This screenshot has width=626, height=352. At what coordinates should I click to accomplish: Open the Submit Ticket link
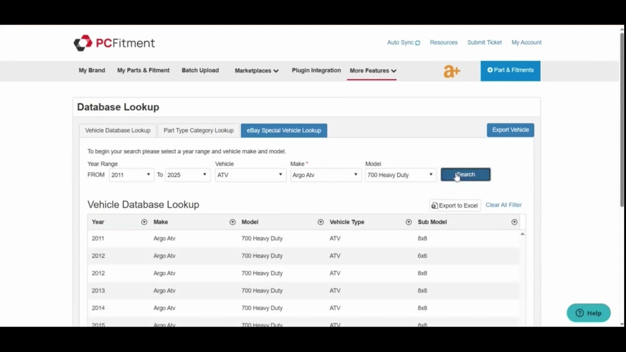[x=485, y=43]
